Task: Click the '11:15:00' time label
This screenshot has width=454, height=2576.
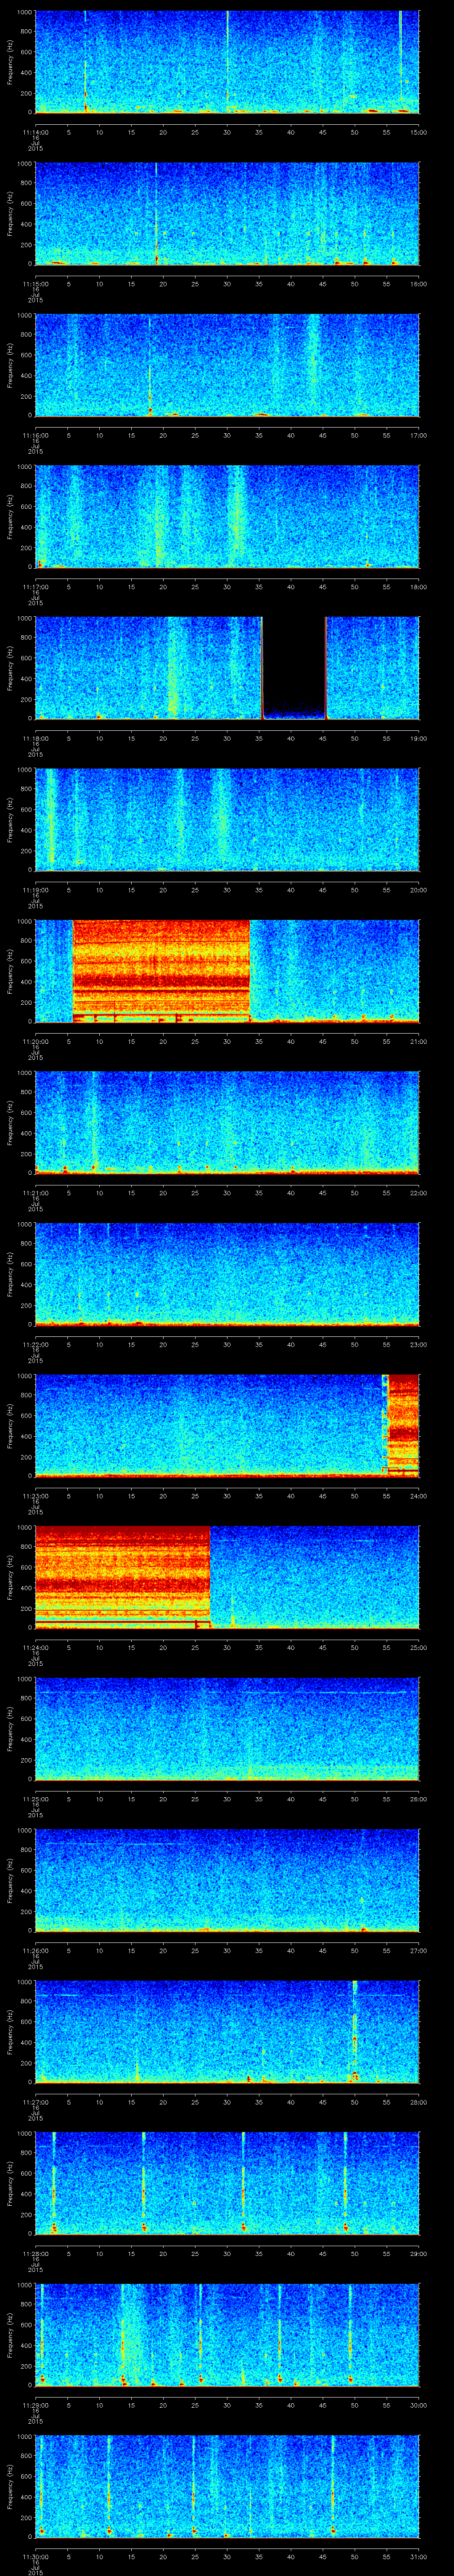Action: pyautogui.click(x=36, y=284)
